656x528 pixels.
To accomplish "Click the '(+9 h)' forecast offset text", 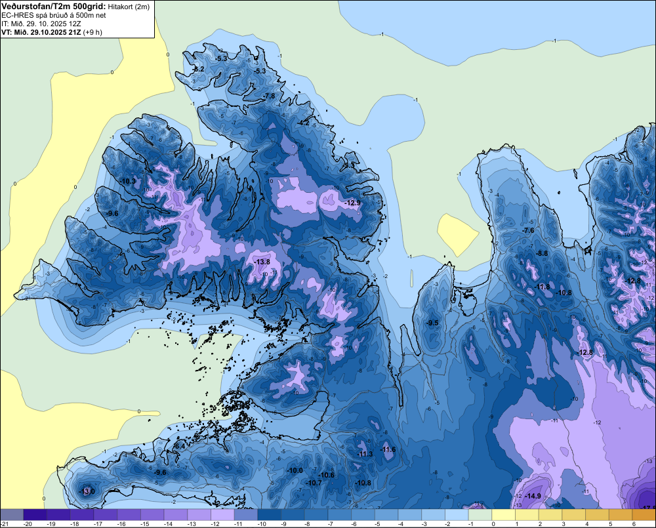I will click(x=92, y=31).
